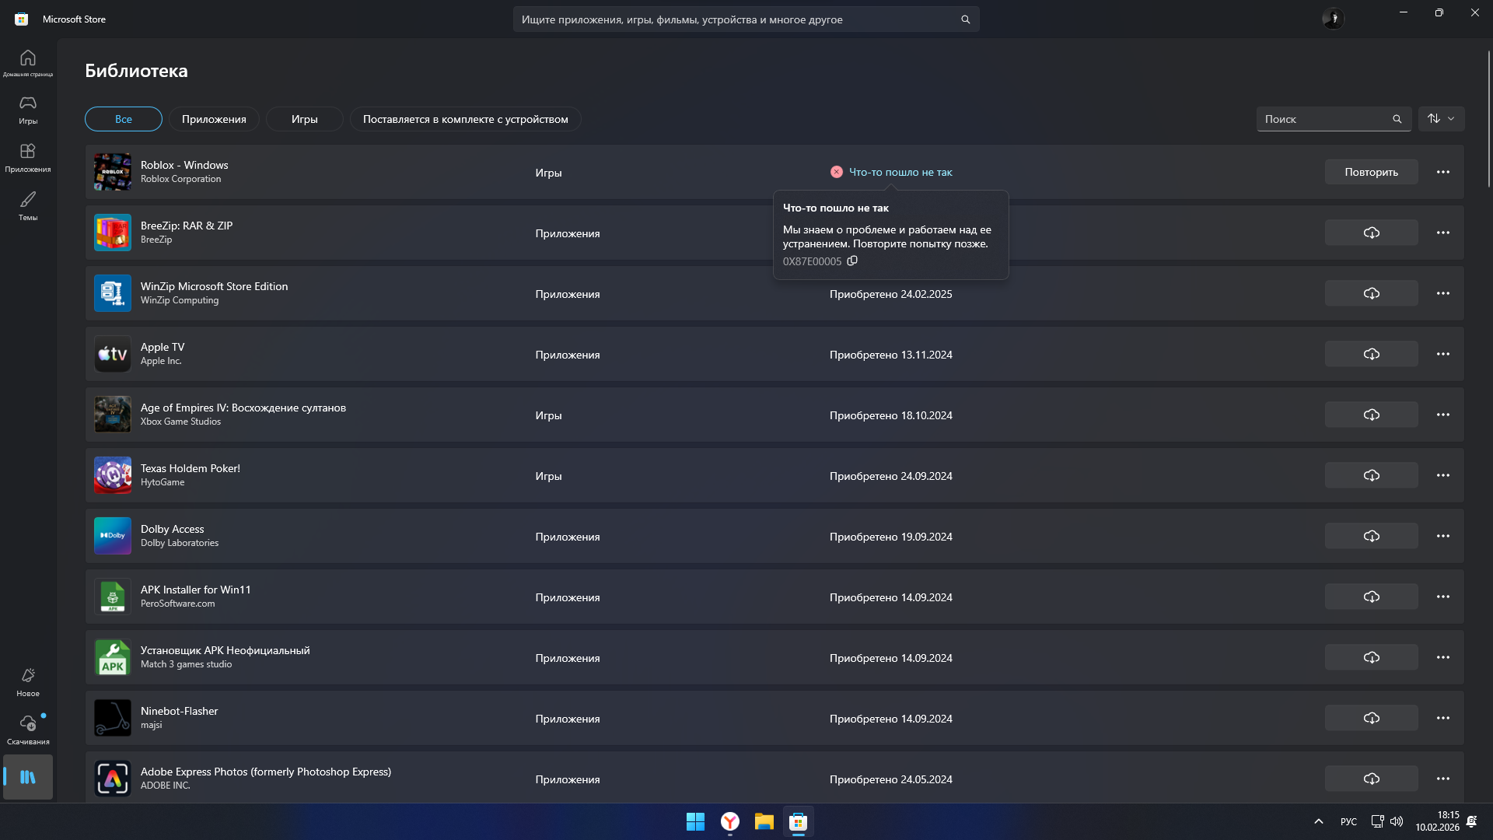Open Yandex Browser from taskbar
The image size is (1493, 840).
(x=729, y=821)
